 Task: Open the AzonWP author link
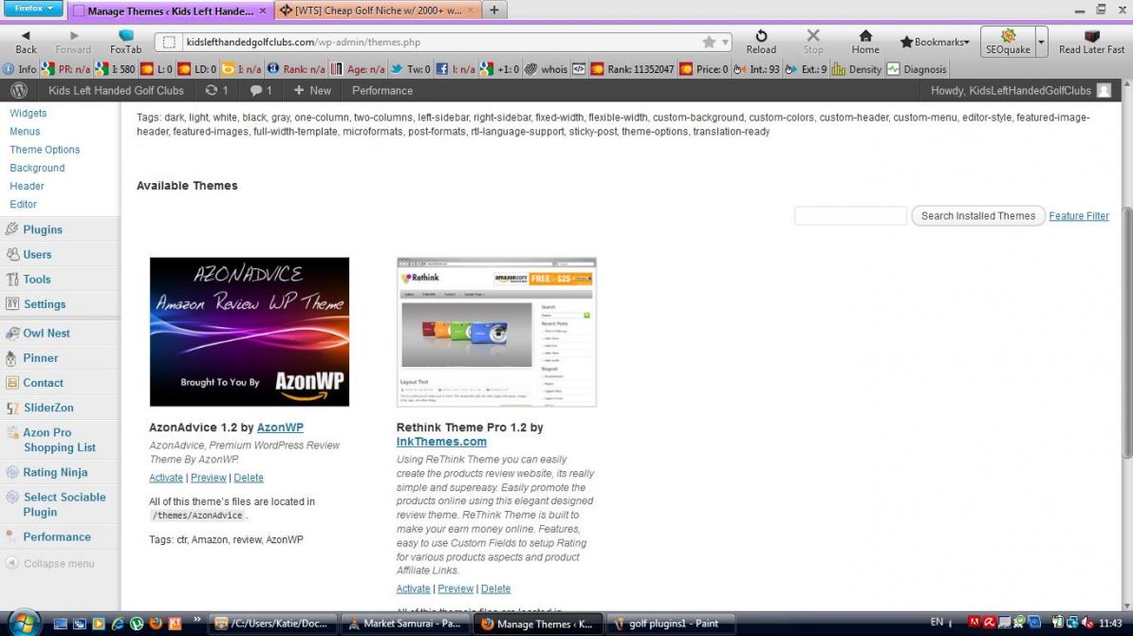(280, 427)
